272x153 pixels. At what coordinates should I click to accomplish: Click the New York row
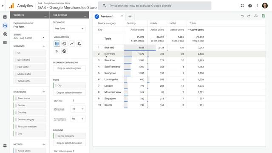179,54
